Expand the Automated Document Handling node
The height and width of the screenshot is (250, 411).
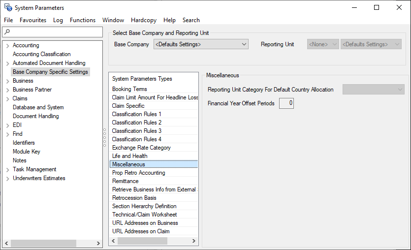coord(7,63)
